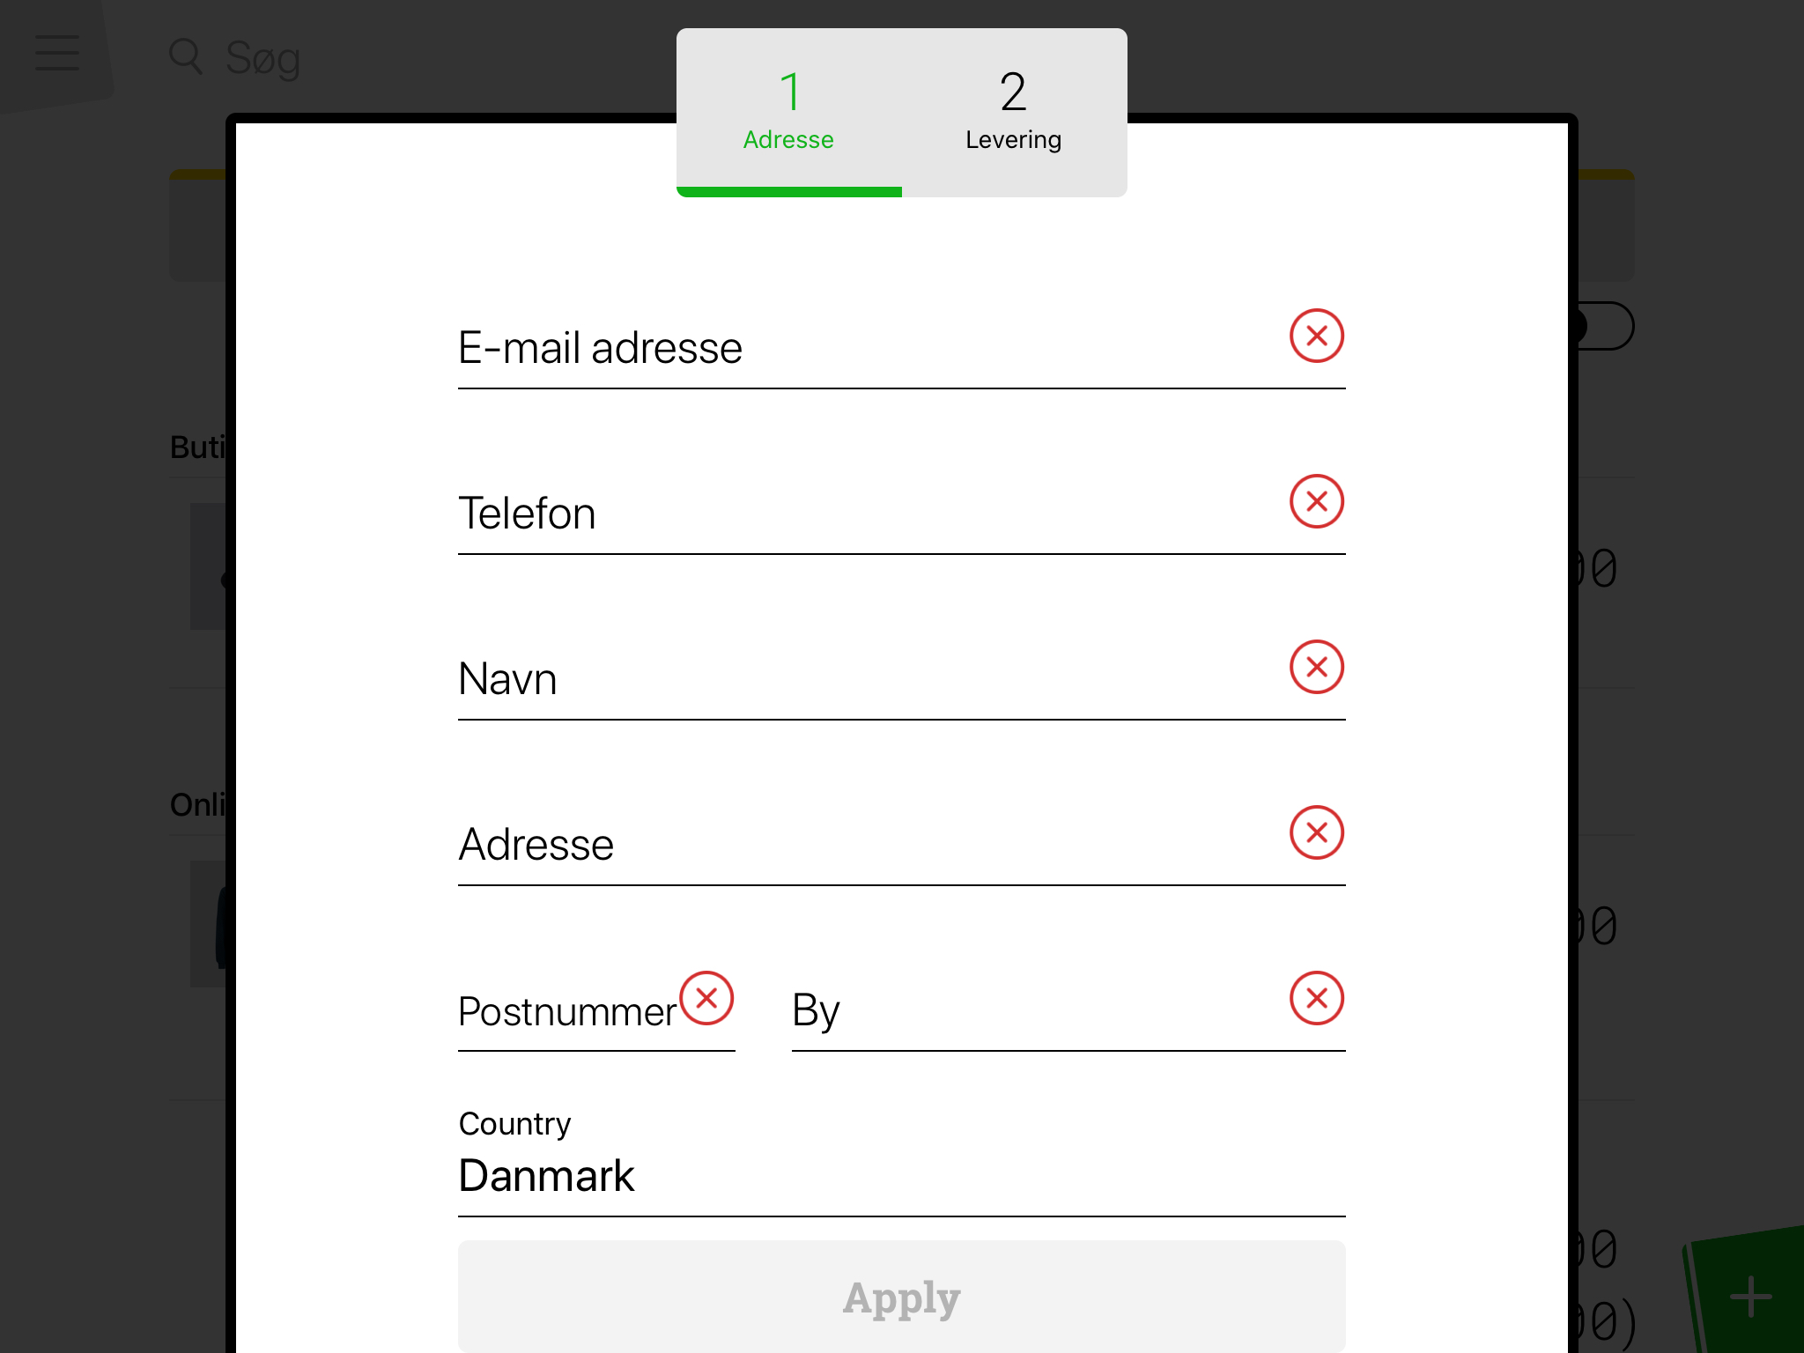Screen dimensions: 1804x1353
Task: Click the search magnifier icon
Action: 186,56
